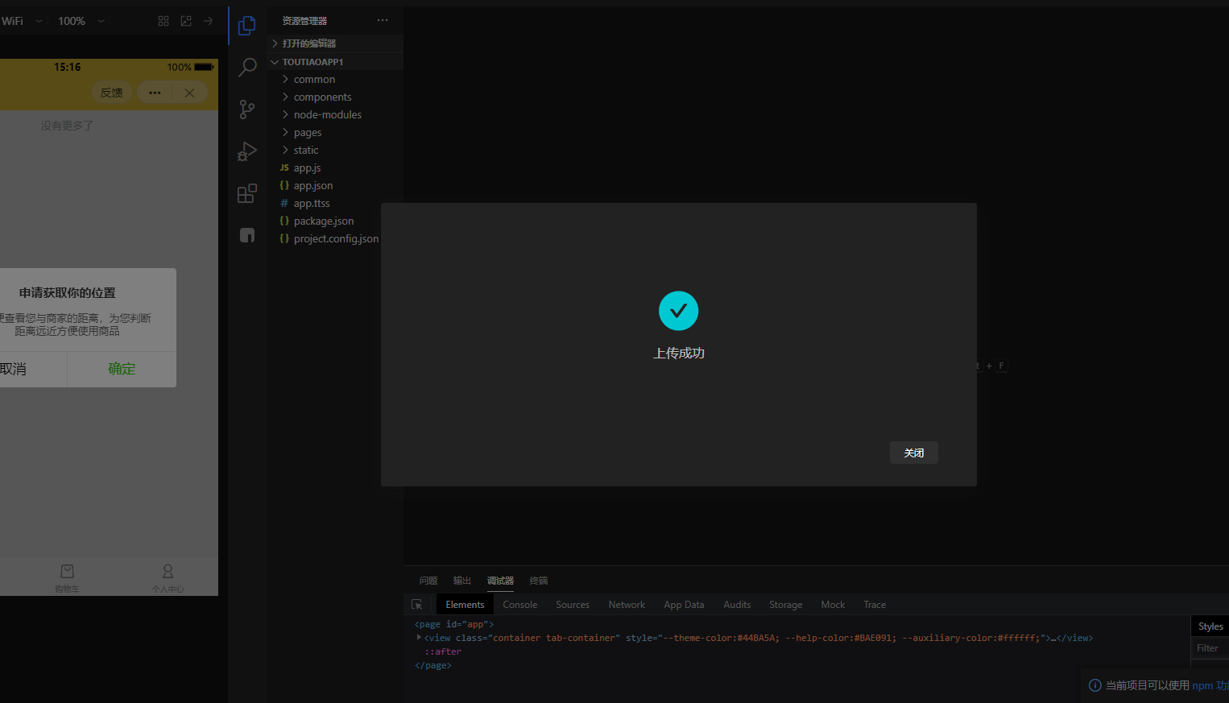Tap the simulator capsule close X icon
This screenshot has height=703, width=1229.
tap(189, 93)
